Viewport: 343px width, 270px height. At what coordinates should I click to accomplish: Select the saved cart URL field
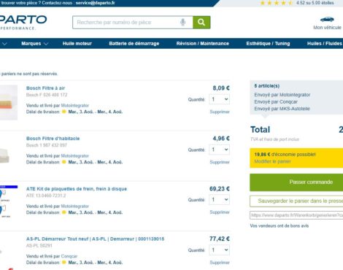pos(296,215)
